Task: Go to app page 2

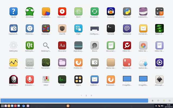Action: [86, 96]
